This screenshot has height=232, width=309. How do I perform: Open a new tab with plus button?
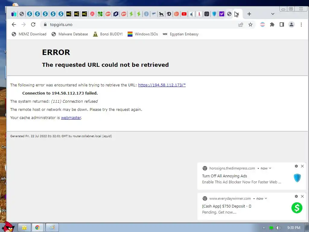[x=249, y=14]
